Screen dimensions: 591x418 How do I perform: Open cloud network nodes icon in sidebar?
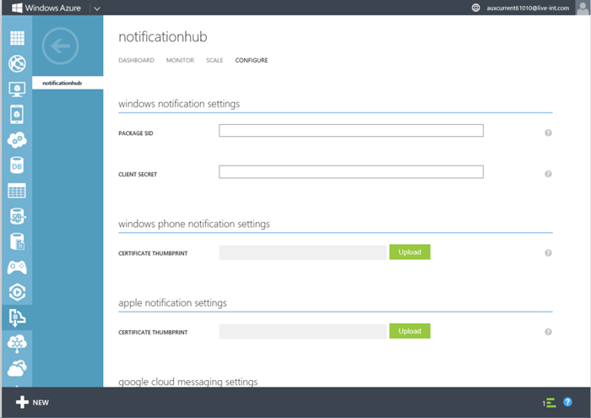17,344
